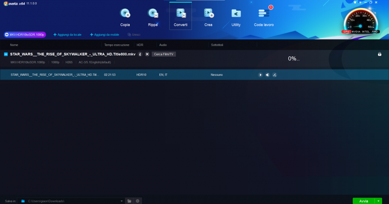
Task: Open the Utility module
Action: [236, 17]
